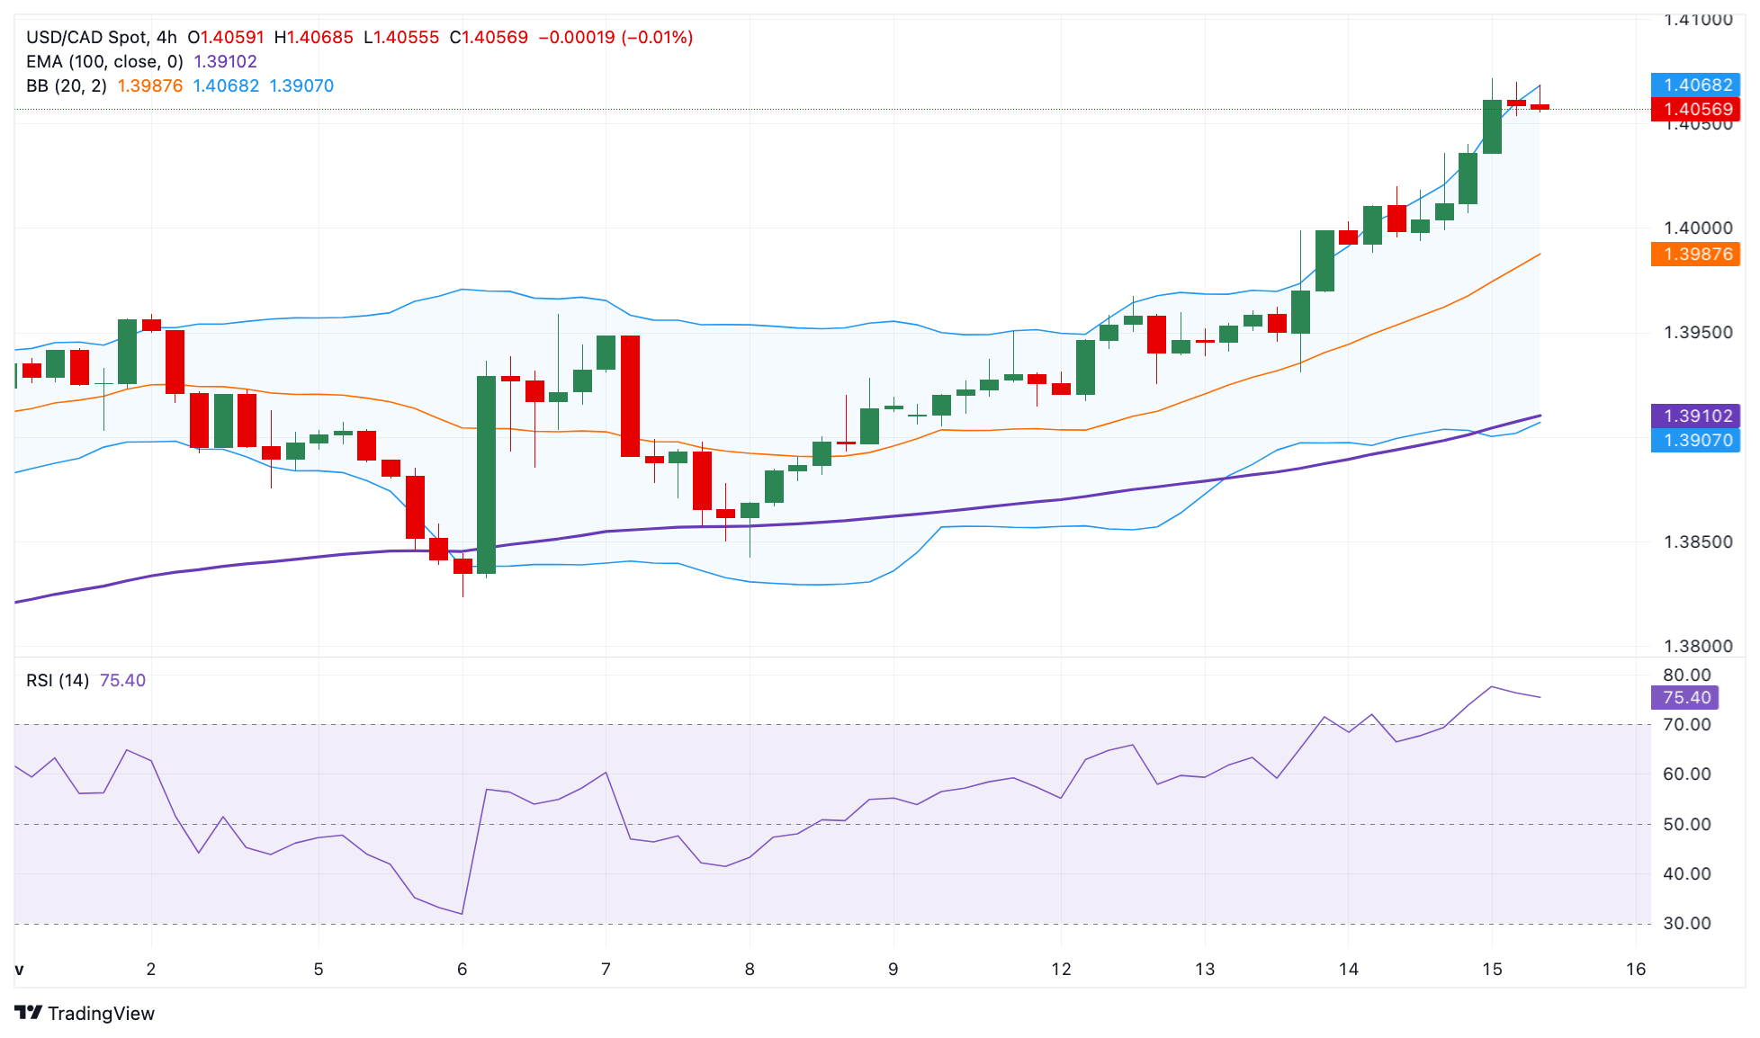Click the blue 1.40682 upper band tag

pyautogui.click(x=1696, y=85)
